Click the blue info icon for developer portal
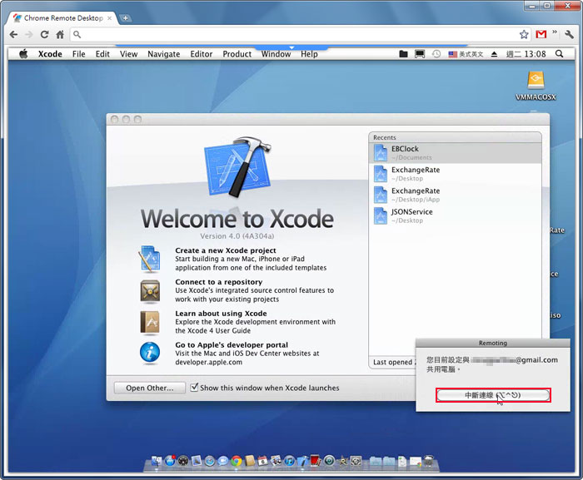The height and width of the screenshot is (480, 583). pyautogui.click(x=150, y=353)
